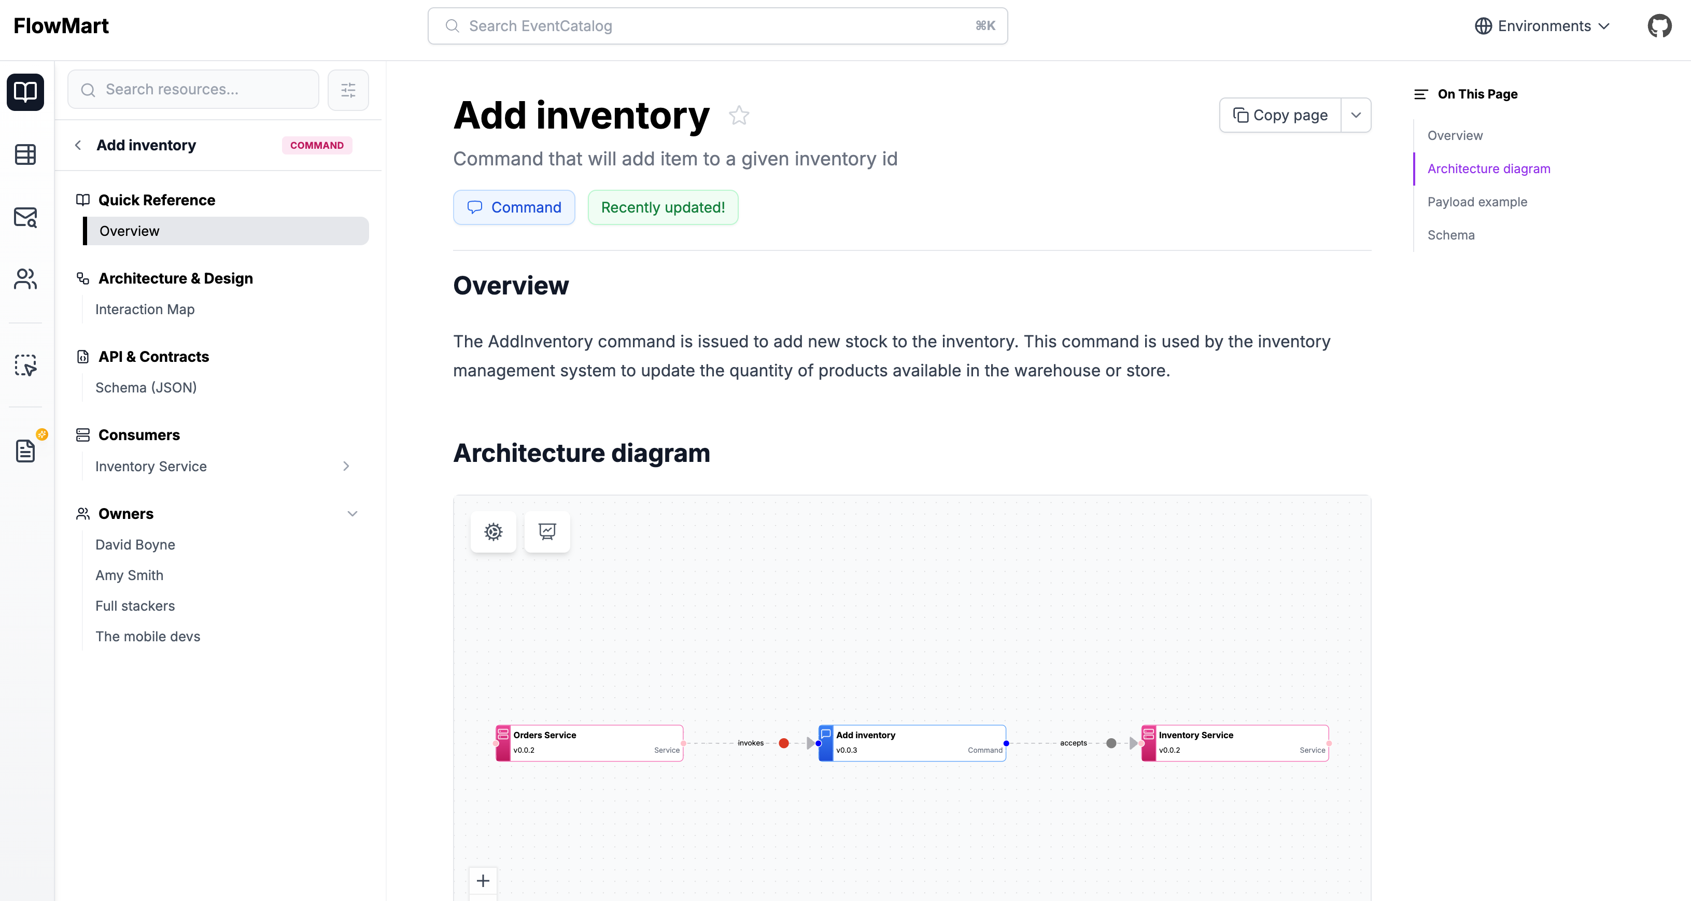1691x901 pixels.
Task: Open the GitHub repository icon
Action: coord(1659,26)
